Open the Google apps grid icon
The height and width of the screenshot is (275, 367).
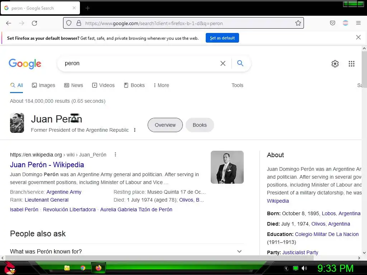pos(352,64)
